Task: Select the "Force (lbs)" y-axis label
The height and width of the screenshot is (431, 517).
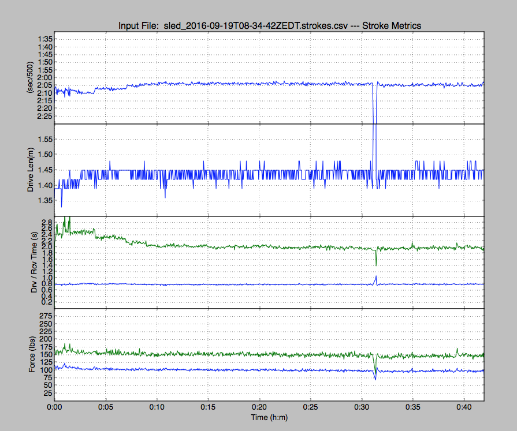Action: click(x=33, y=354)
